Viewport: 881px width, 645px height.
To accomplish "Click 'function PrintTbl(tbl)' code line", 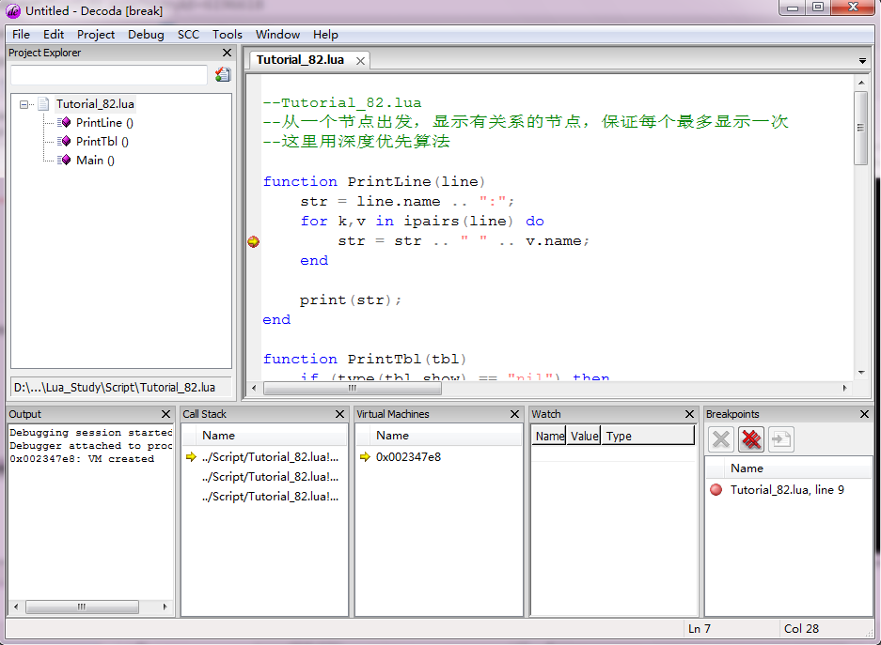I will coord(365,359).
